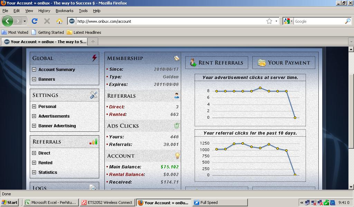
Task: Switch to Microsoft Excel taskbar window
Action: (x=51, y=203)
